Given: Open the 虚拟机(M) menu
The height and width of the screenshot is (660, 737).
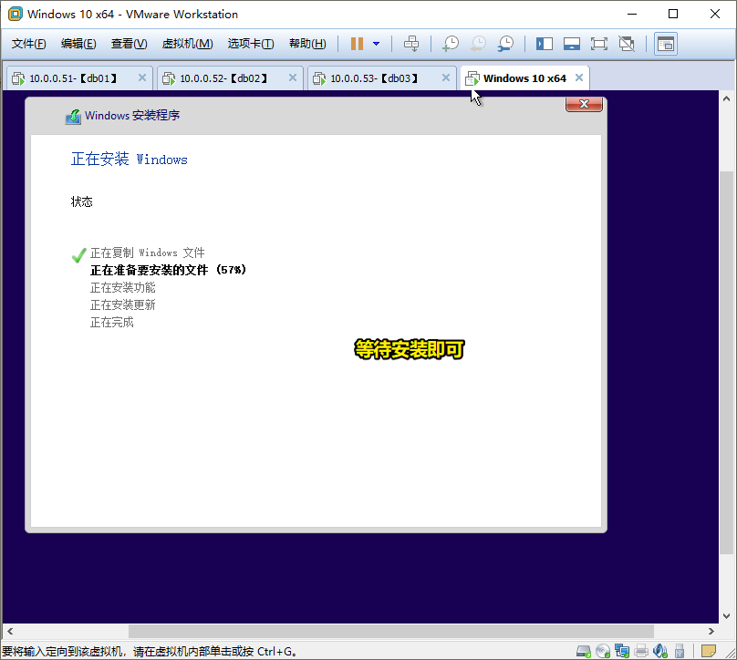Looking at the screenshot, I should [188, 44].
